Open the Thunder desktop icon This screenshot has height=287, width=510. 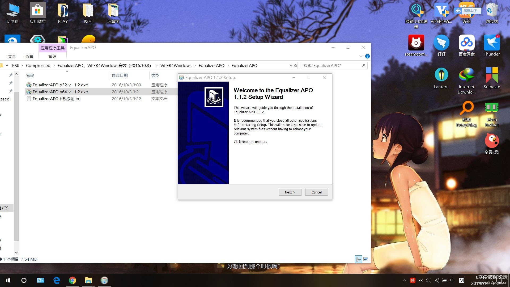(492, 43)
